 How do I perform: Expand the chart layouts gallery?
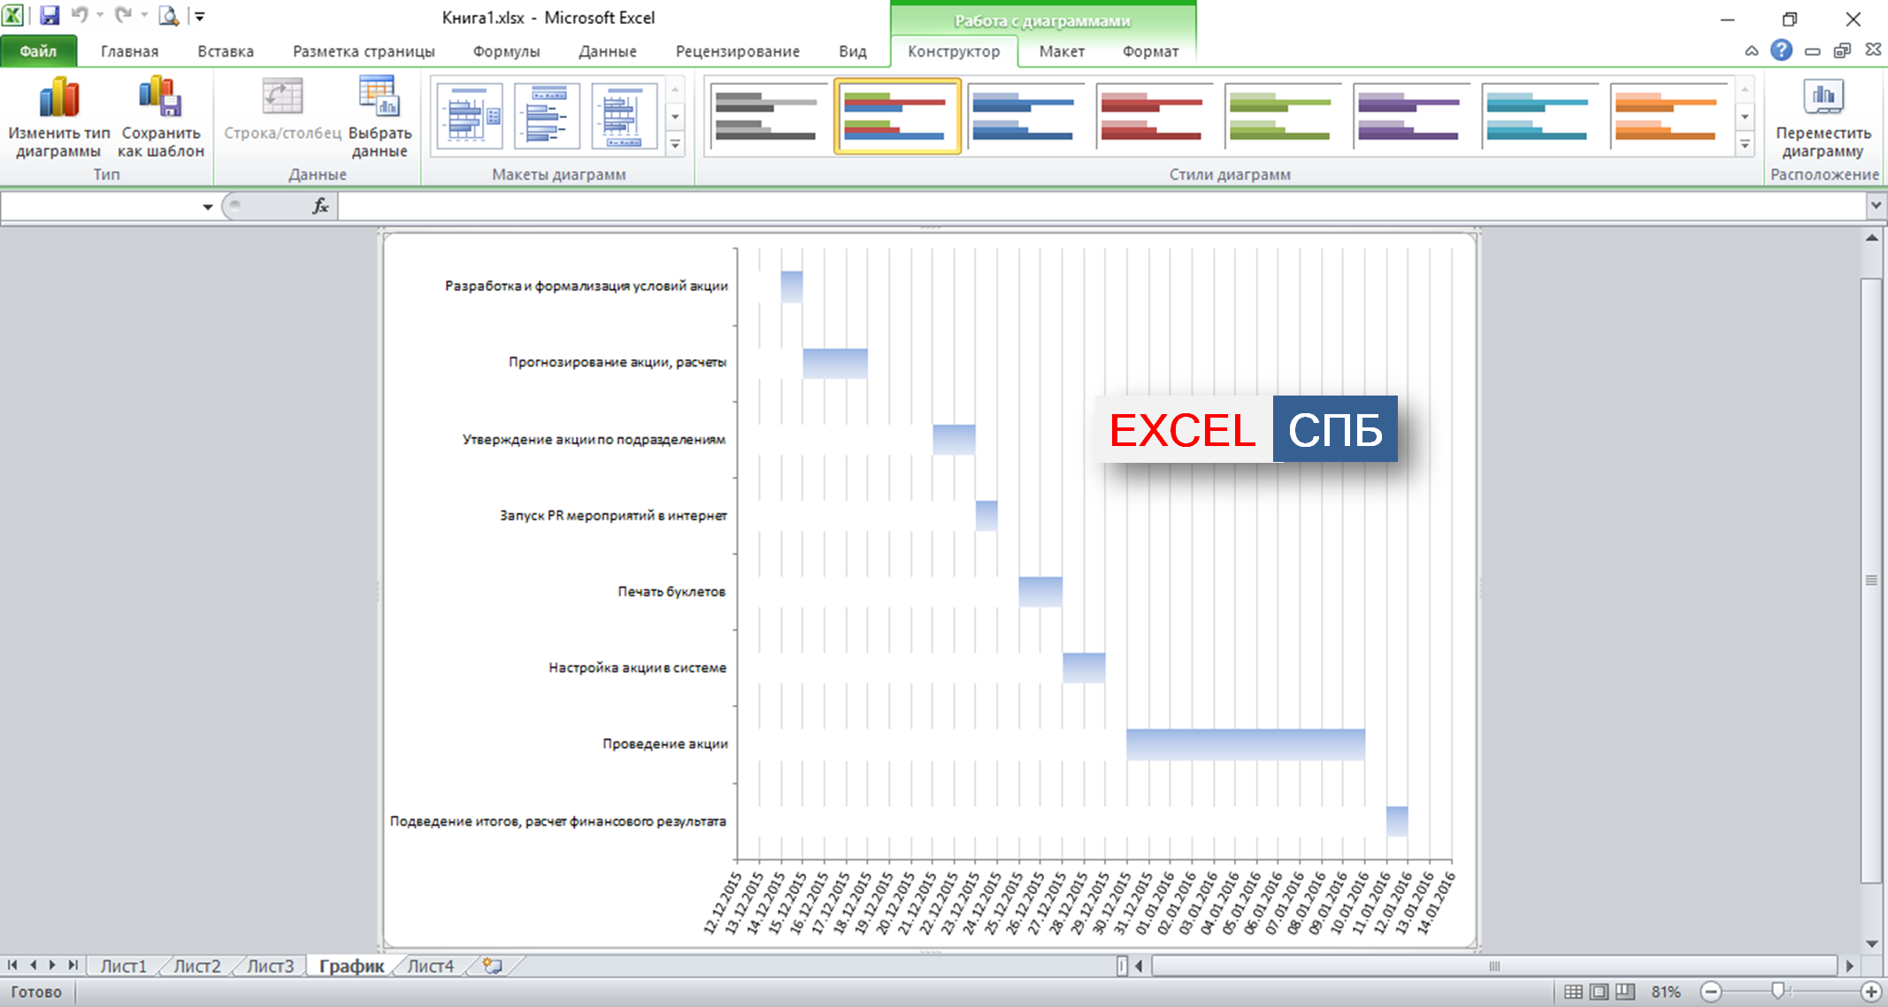click(x=675, y=145)
